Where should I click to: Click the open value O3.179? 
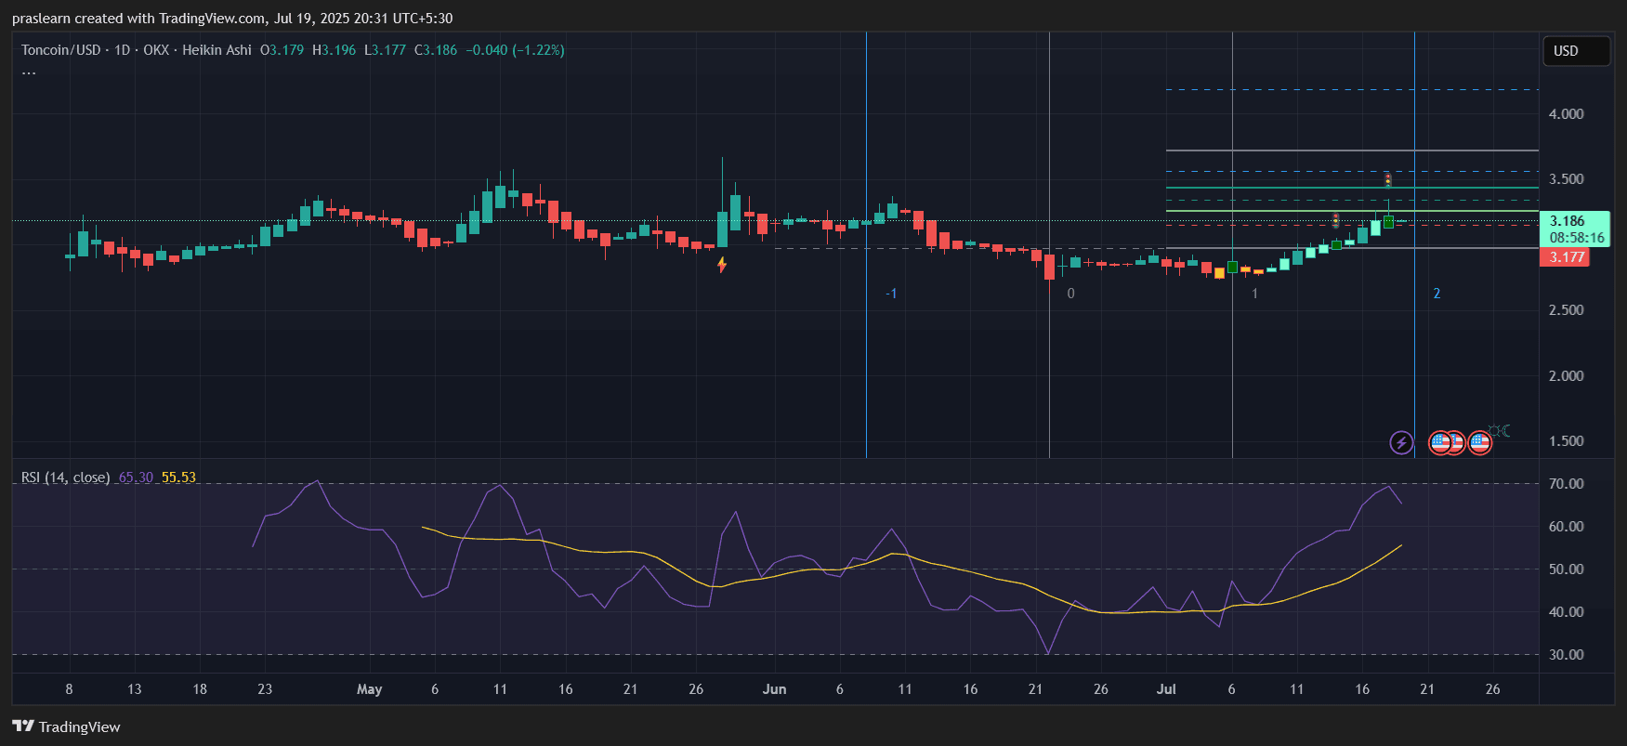pos(282,50)
